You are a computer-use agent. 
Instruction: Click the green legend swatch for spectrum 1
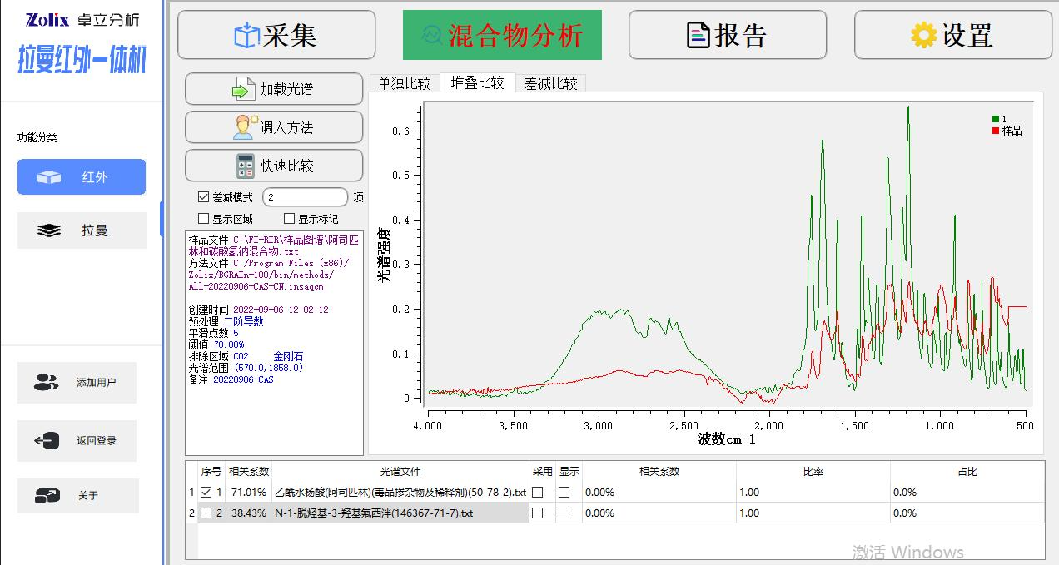click(x=996, y=119)
